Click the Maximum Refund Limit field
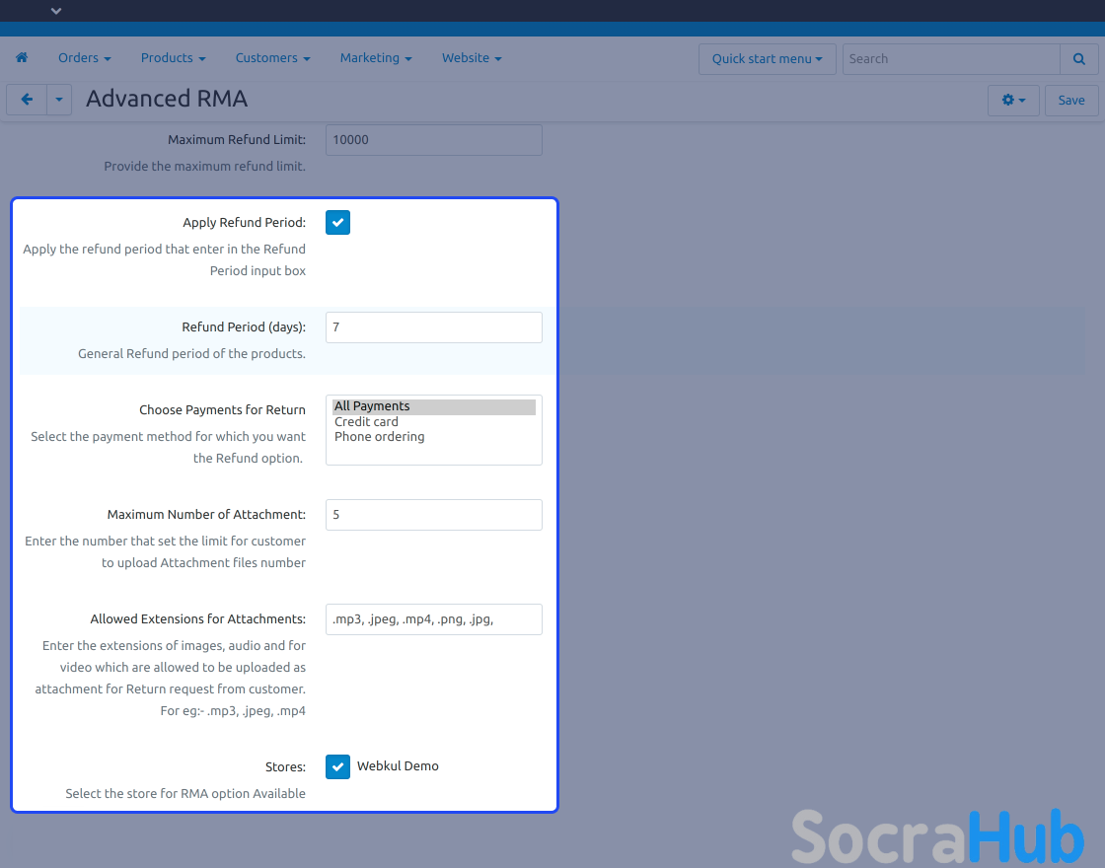1105x868 pixels. [x=433, y=140]
